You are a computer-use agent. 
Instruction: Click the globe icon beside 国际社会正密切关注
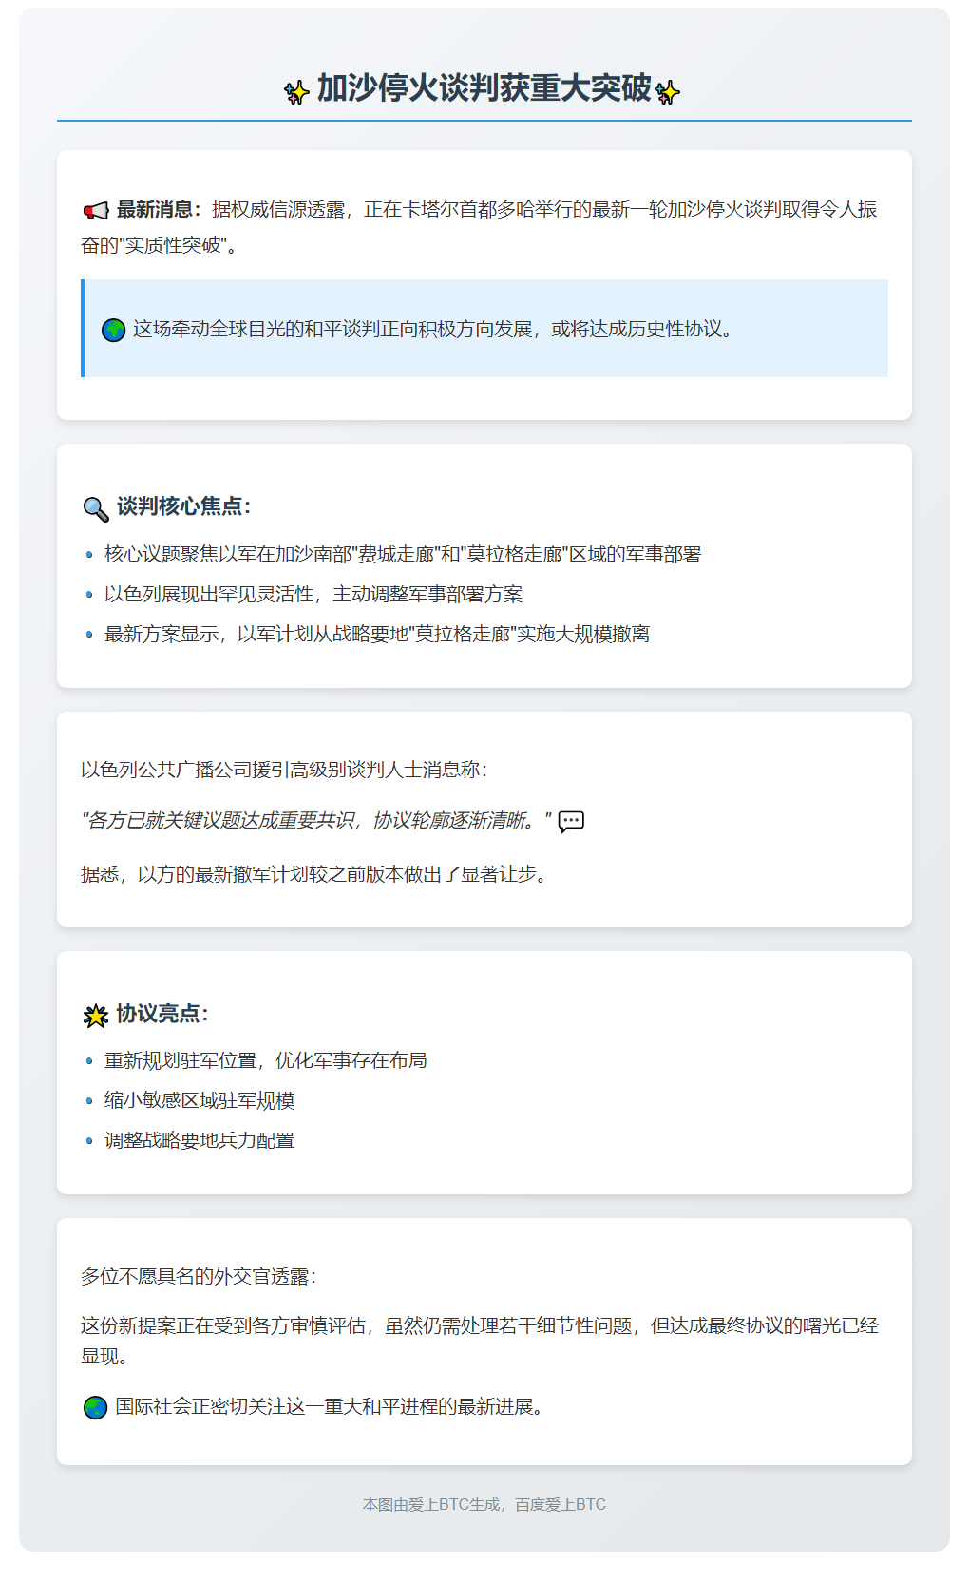[95, 1407]
